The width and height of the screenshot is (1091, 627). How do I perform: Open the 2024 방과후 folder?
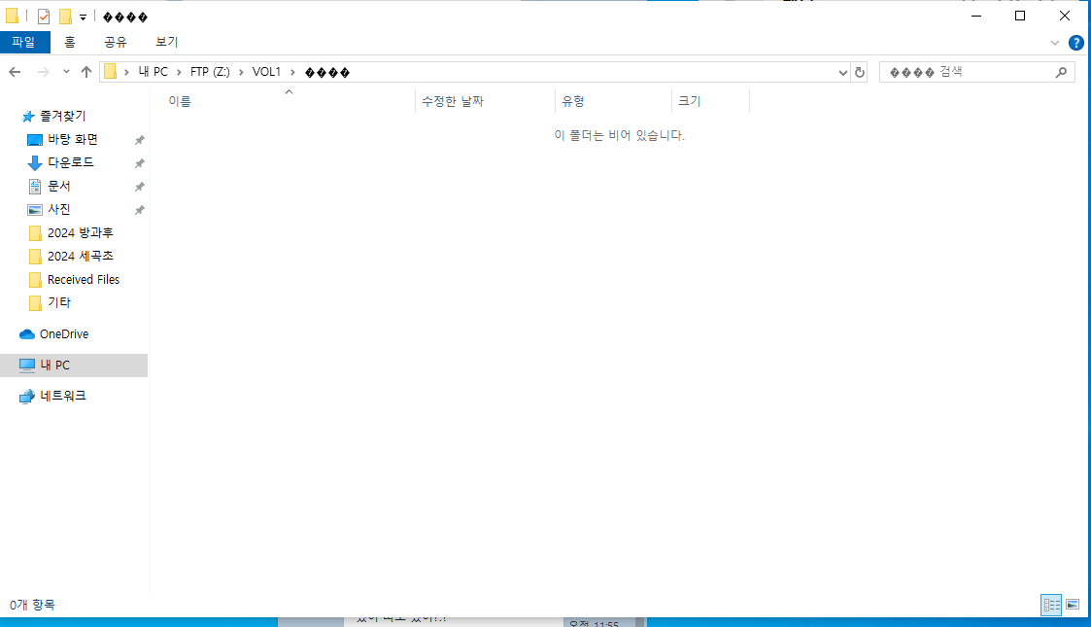click(x=80, y=233)
